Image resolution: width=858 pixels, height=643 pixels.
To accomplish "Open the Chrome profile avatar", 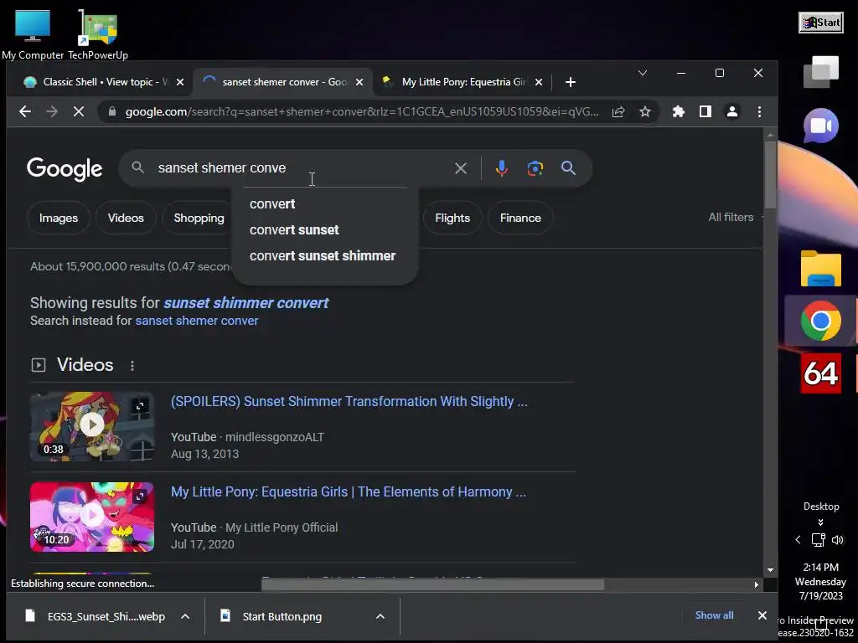I will (732, 111).
